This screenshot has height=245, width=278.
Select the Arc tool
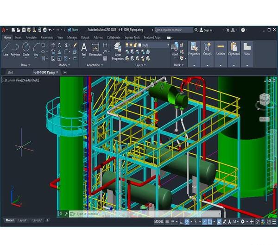tap(36, 50)
